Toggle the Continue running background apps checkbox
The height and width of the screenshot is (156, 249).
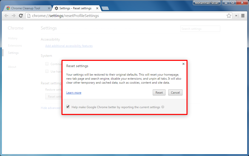tap(47, 64)
